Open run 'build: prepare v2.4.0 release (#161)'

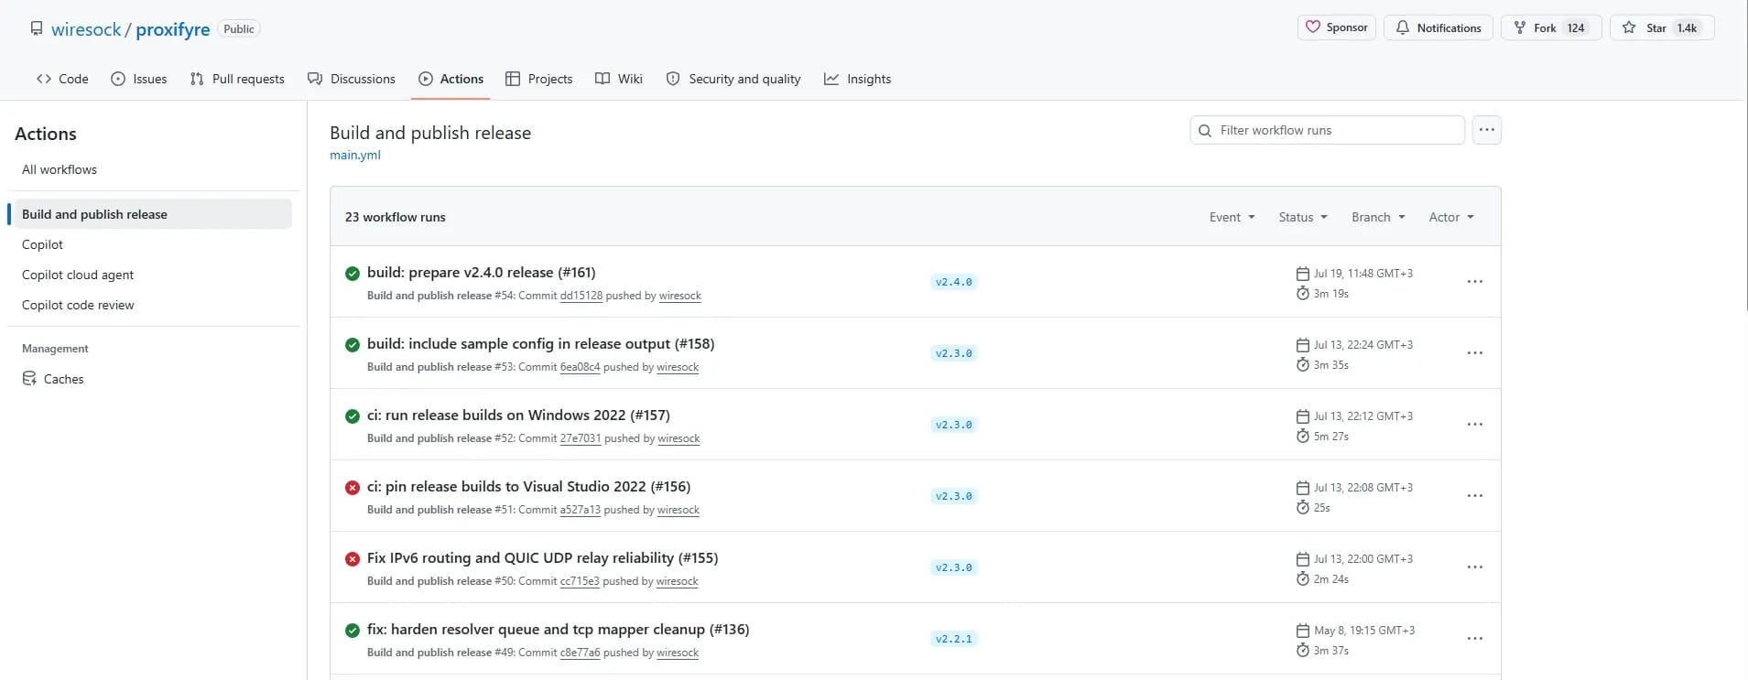coord(482,273)
